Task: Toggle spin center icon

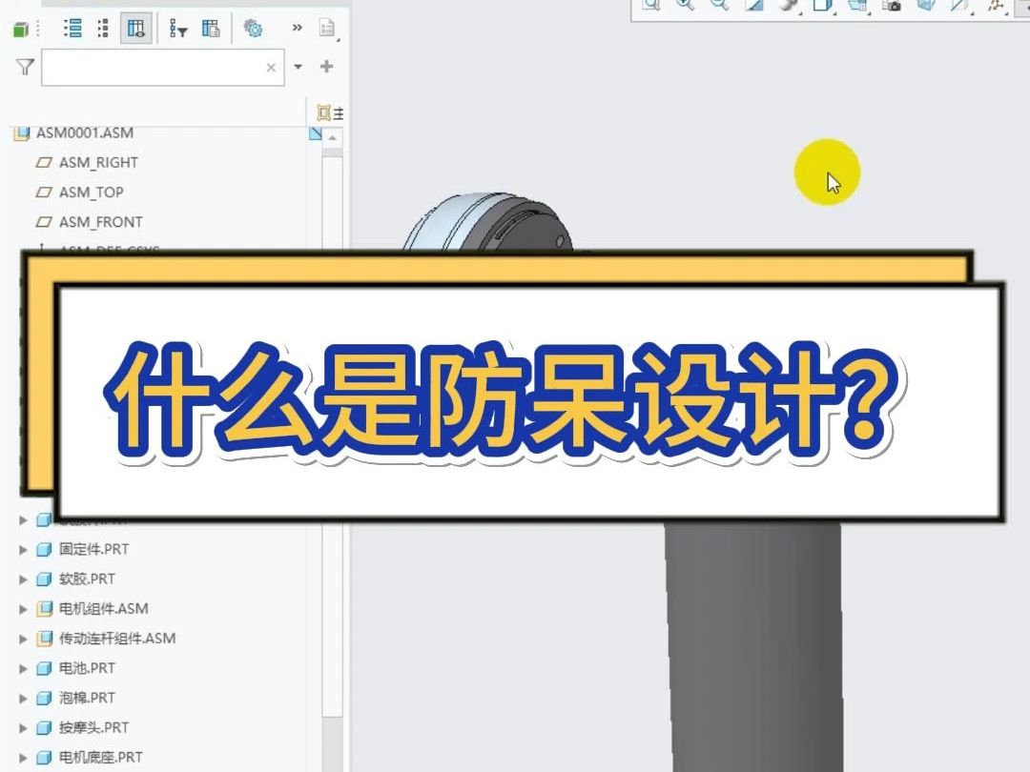Action: 997,6
